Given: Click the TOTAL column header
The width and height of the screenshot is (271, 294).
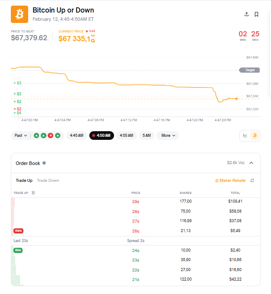Looking at the screenshot, I should pos(235,193).
